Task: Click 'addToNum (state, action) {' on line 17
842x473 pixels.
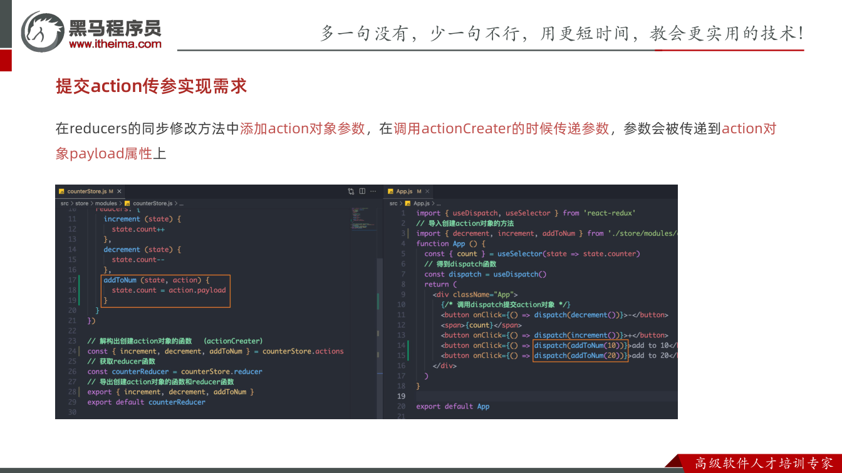Action: [157, 280]
